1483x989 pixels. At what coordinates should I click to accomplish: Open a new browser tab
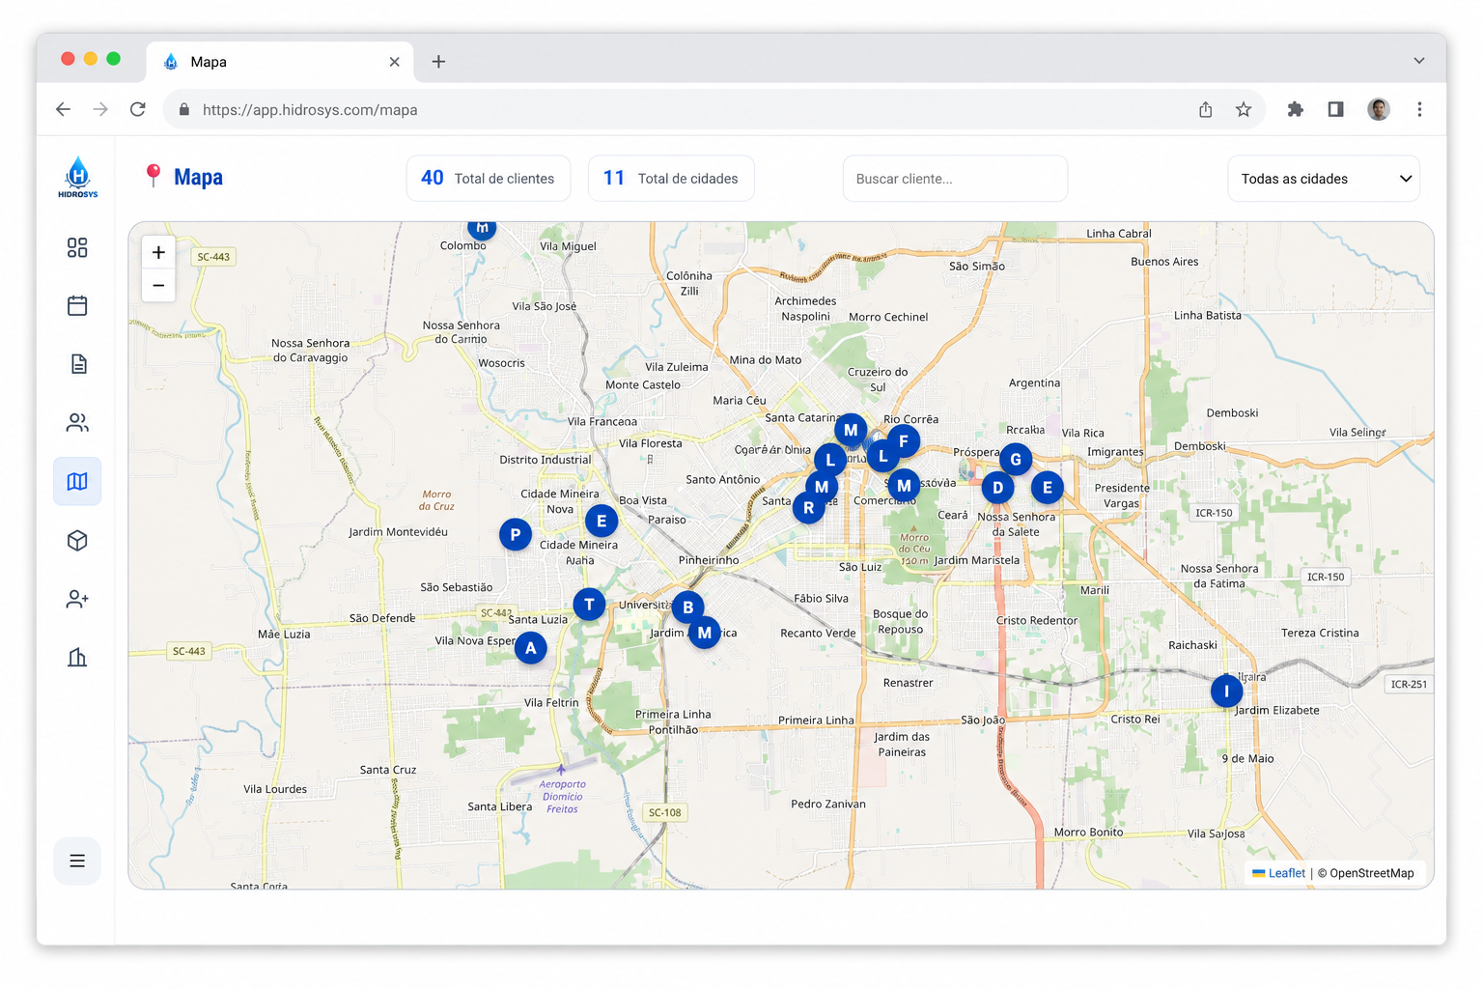click(438, 62)
